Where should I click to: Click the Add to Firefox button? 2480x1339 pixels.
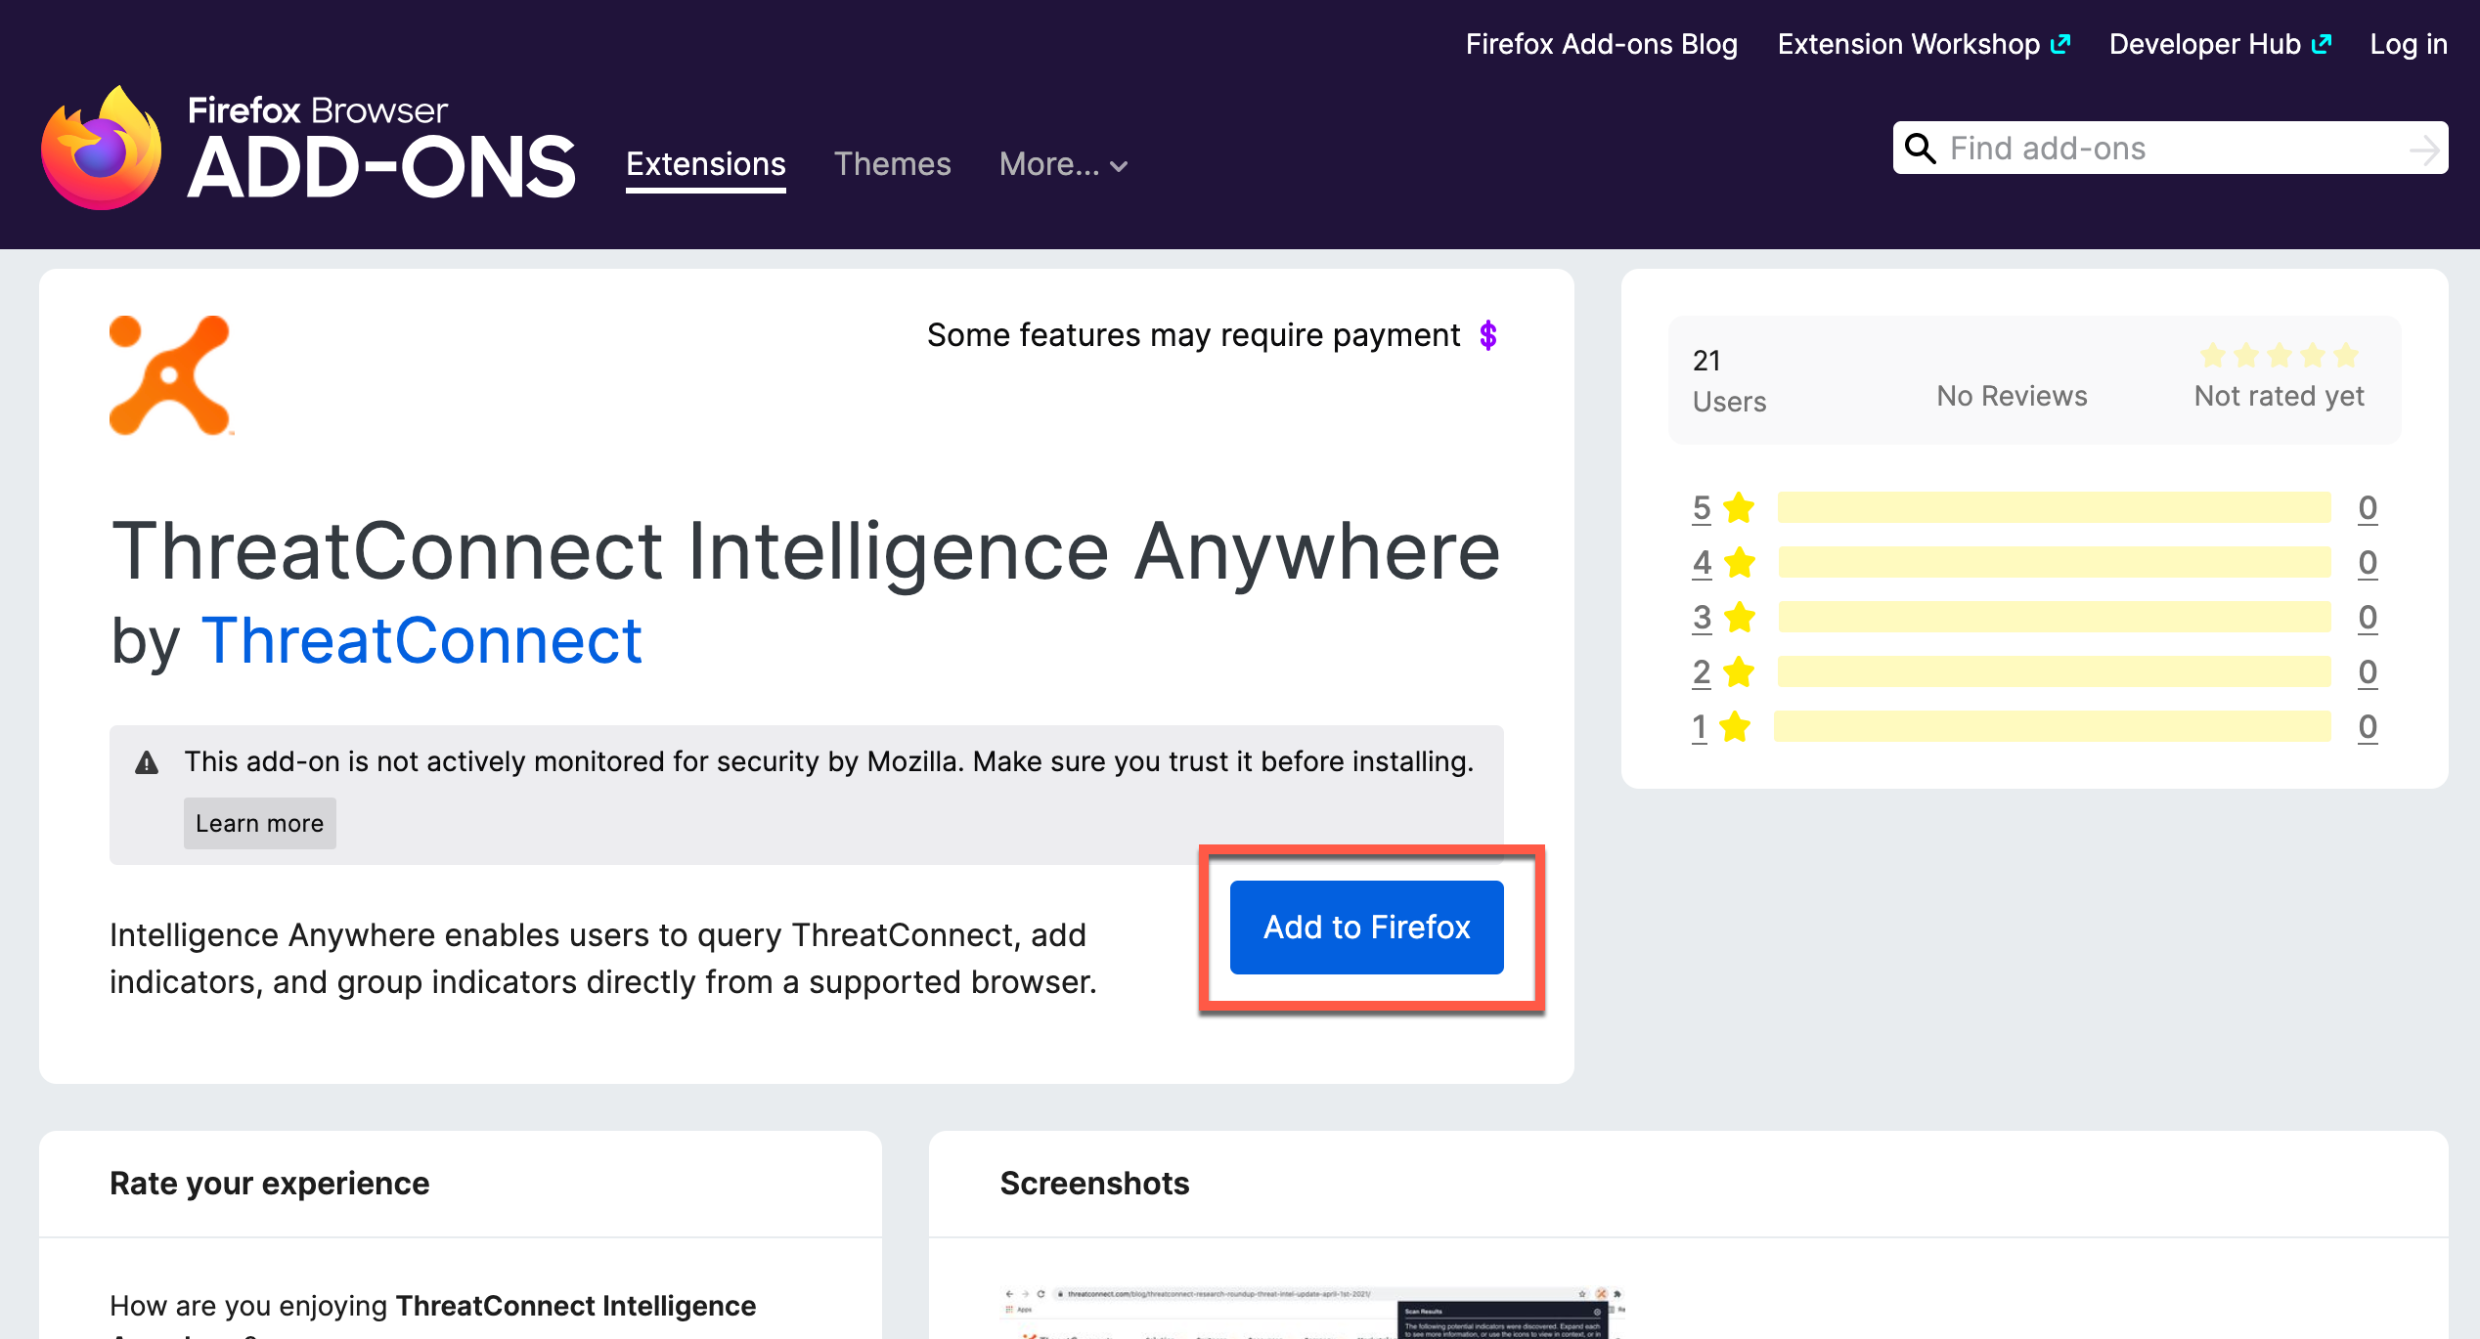1366,927
